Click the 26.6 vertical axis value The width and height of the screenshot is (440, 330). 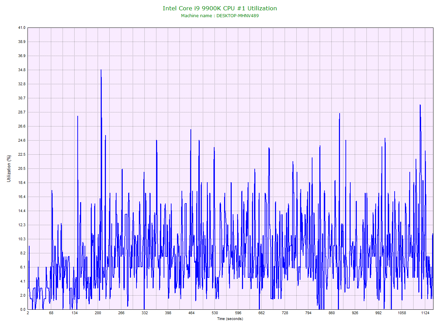pyautogui.click(x=22, y=126)
